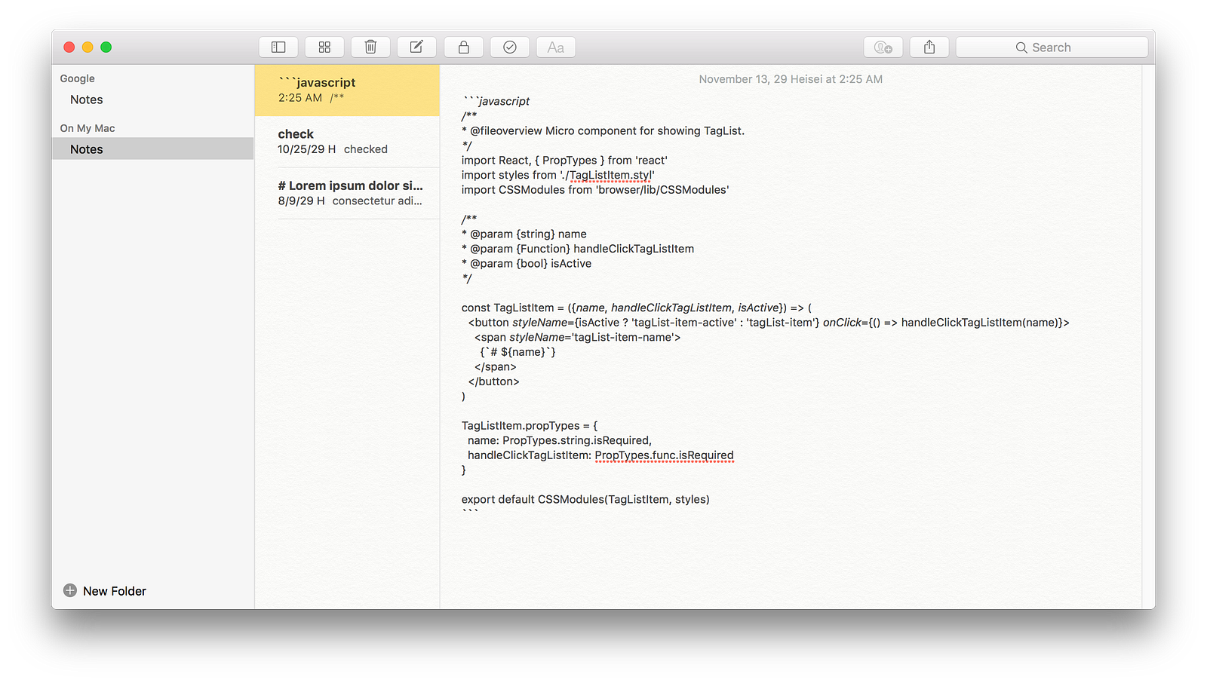Click the 'name: PropTypes.string.isRequired,' line
Screen dimensions: 1207x683
click(560, 441)
